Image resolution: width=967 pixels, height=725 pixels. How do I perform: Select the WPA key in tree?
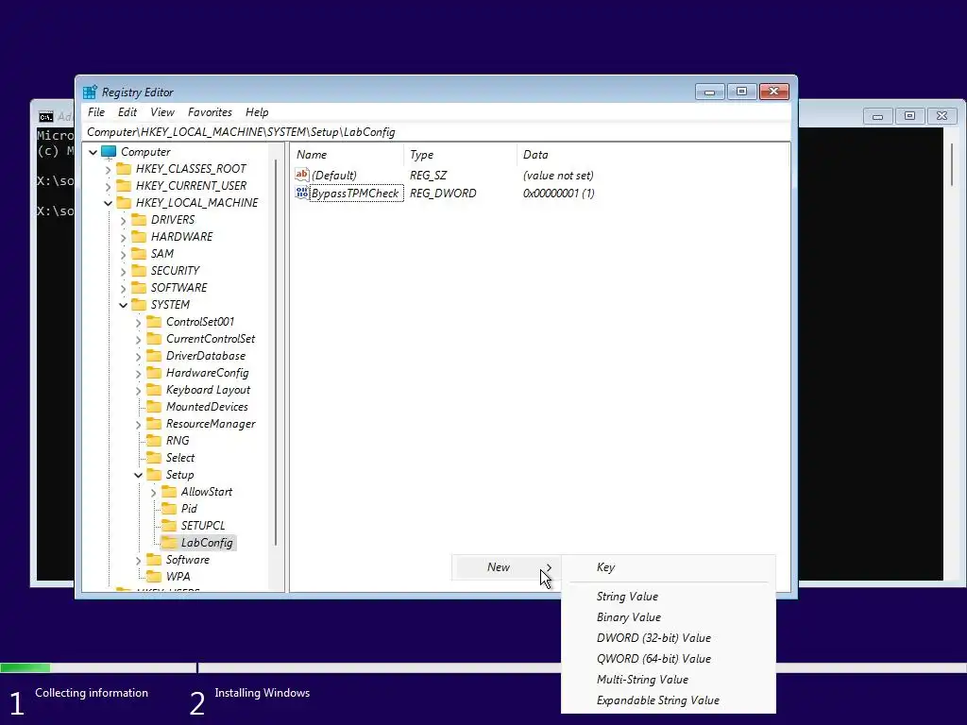click(x=178, y=577)
